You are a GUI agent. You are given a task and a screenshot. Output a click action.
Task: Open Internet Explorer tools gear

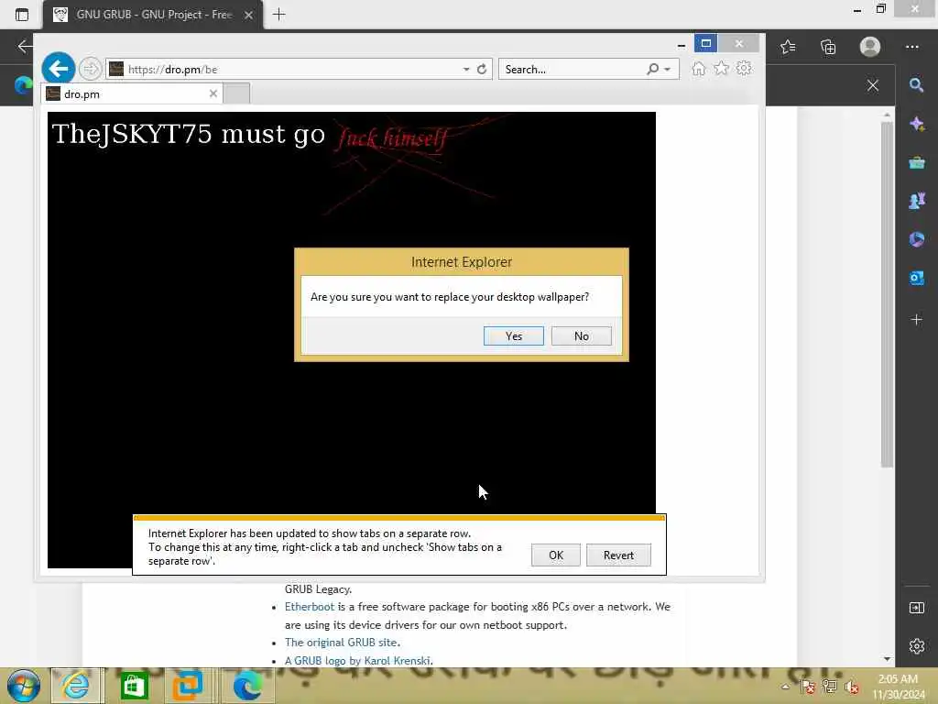(x=744, y=68)
